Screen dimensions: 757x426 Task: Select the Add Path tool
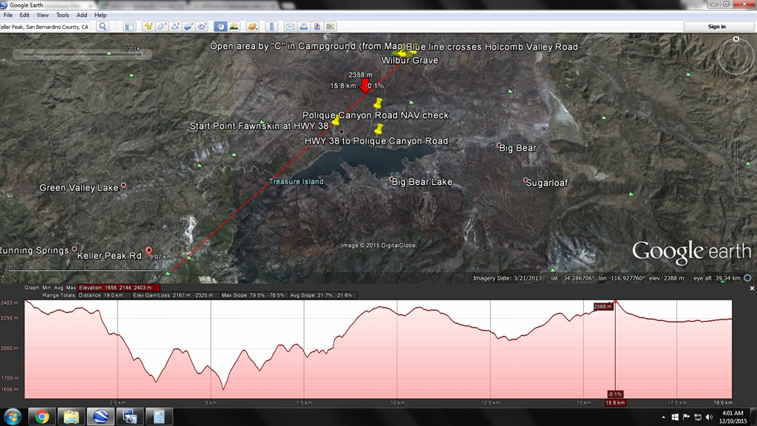pos(175,27)
